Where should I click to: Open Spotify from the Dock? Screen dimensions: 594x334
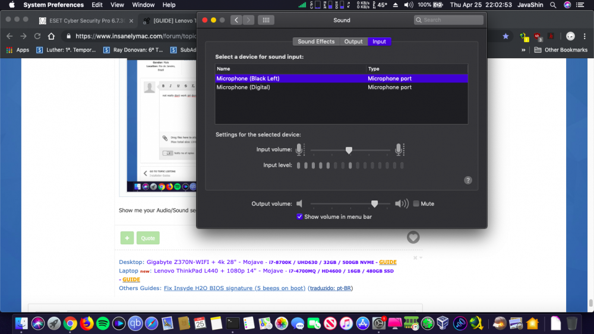[x=103, y=323]
